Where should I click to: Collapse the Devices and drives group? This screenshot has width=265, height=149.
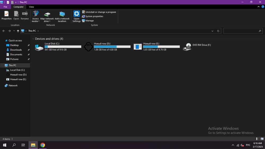(x=33, y=39)
